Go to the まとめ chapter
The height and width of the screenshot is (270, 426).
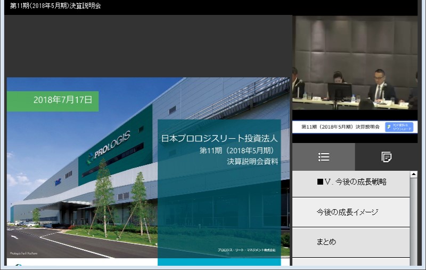[351, 242]
